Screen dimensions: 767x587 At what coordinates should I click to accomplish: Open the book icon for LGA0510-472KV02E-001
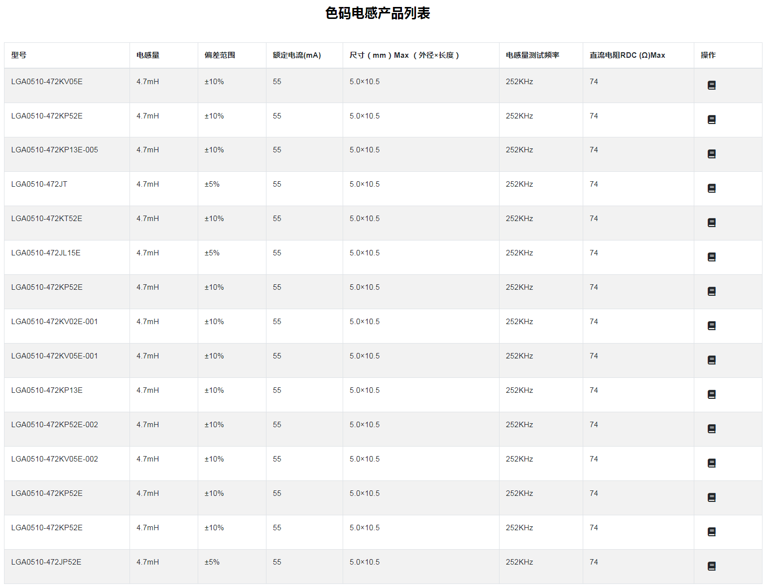click(x=711, y=326)
